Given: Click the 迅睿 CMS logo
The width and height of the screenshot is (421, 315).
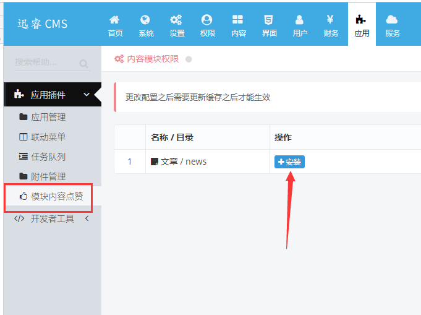Looking at the screenshot, I should click(x=43, y=24).
